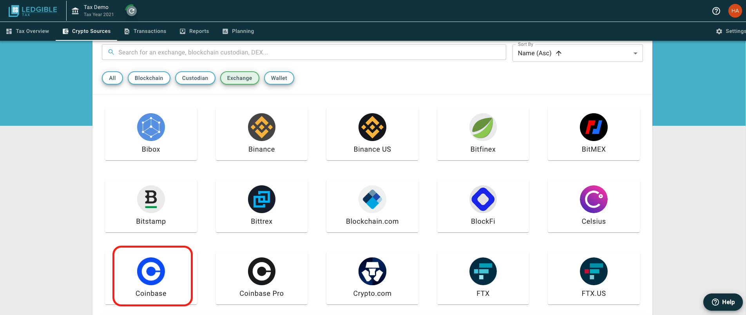
Task: Click the Settings gear icon
Action: (719, 31)
